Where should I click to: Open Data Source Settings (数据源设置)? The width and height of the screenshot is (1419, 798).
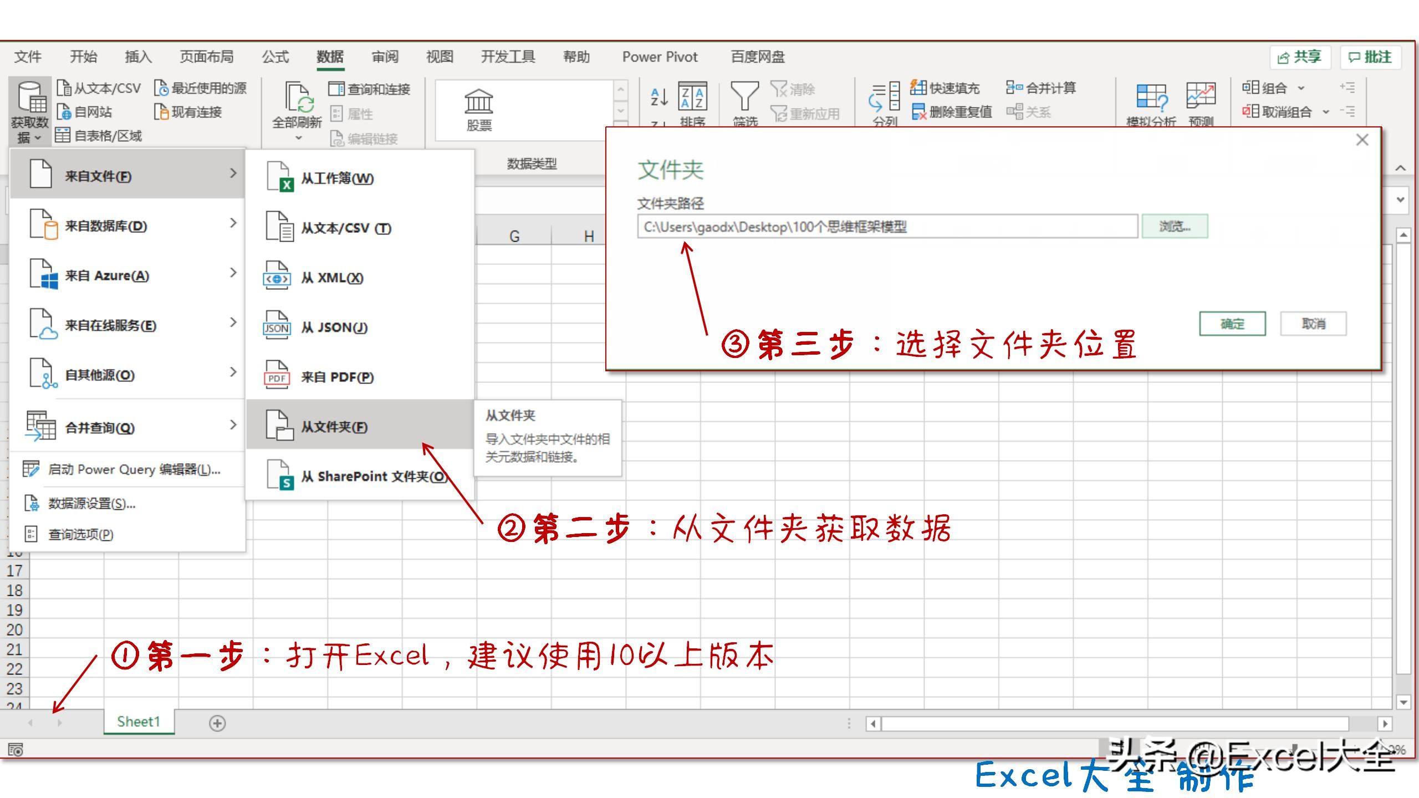[x=127, y=503]
